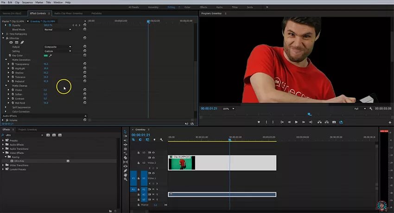Expand the Spill Suppression group
Image resolution: width=394 pixels, height=213 pixels.
[6, 107]
